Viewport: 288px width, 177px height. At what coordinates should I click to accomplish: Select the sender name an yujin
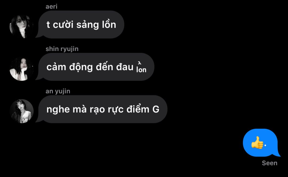58,91
